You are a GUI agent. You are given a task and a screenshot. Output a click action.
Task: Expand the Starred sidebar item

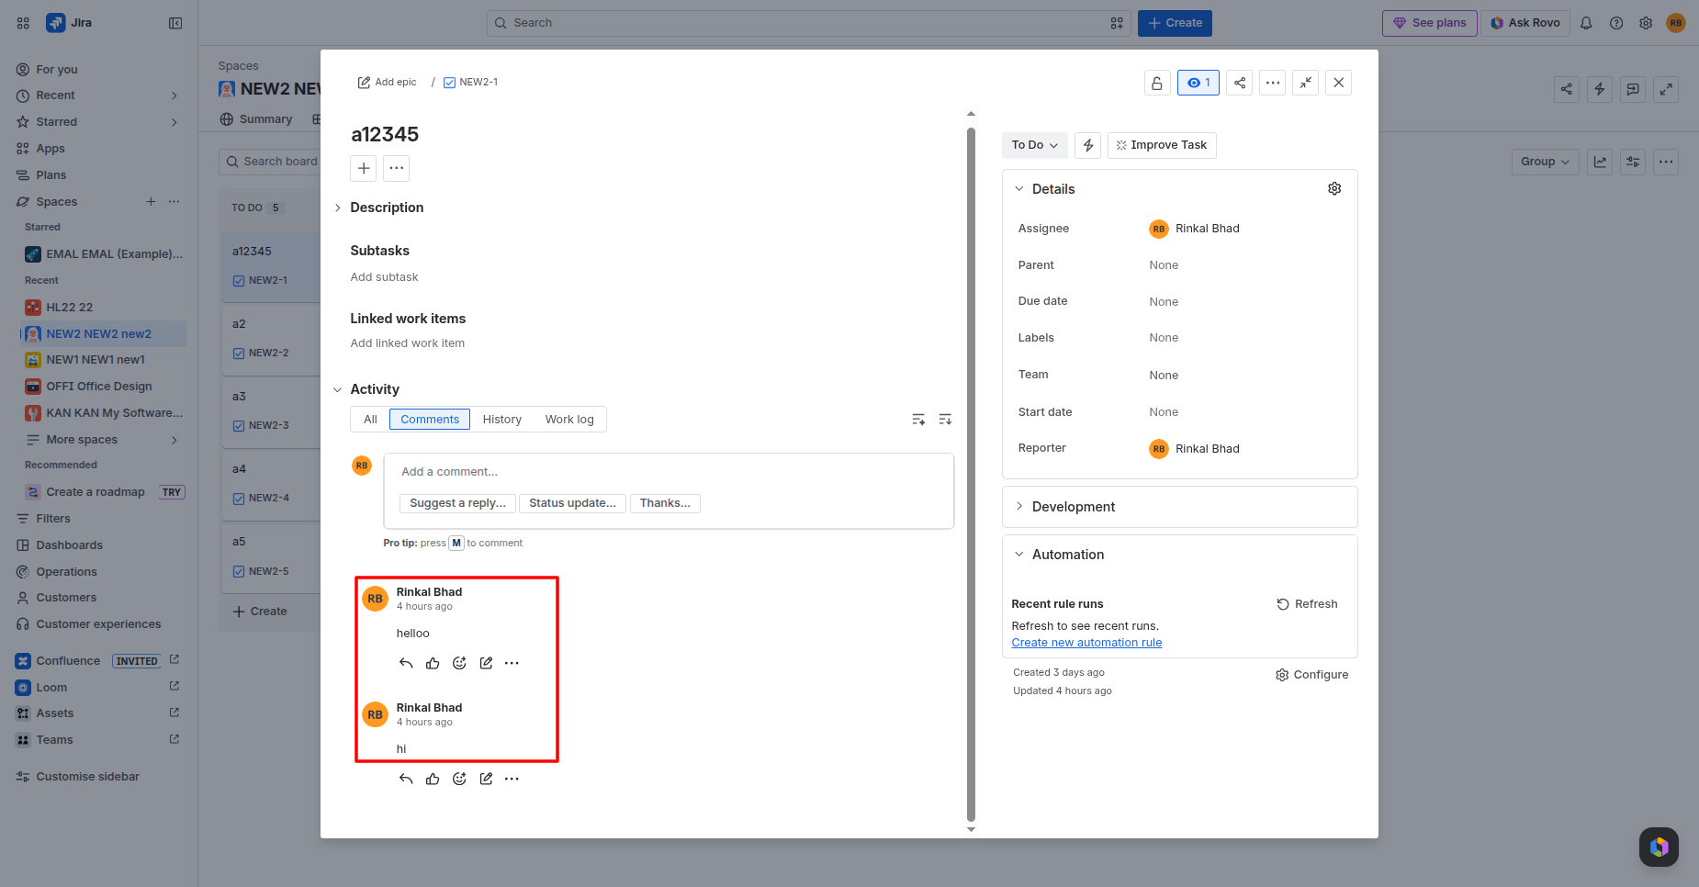click(174, 122)
